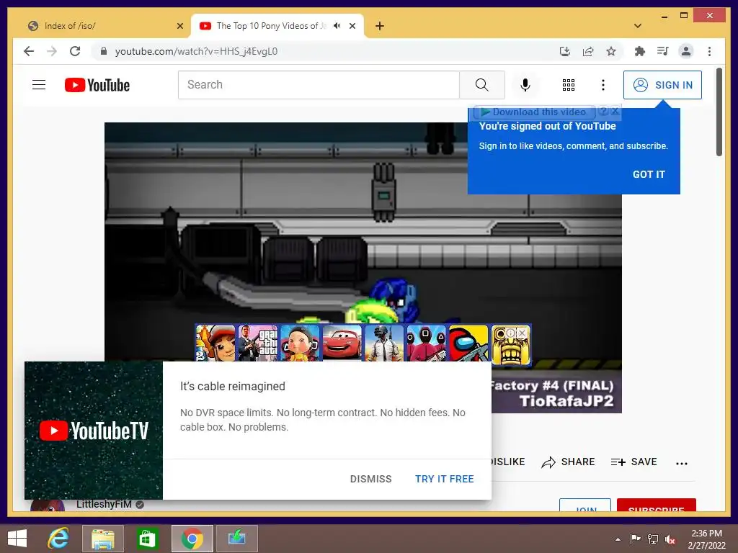
Task: Click the SHARE button under the video
Action: (x=568, y=462)
